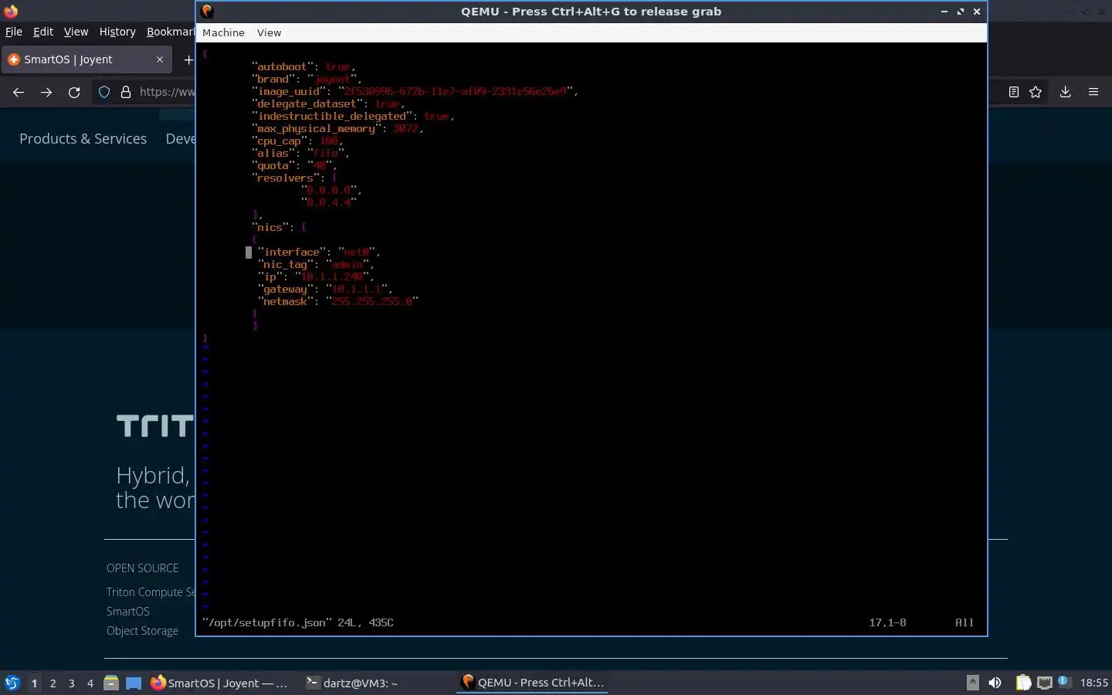Click the QEMU window title icon
The width and height of the screenshot is (1112, 695).
(207, 11)
